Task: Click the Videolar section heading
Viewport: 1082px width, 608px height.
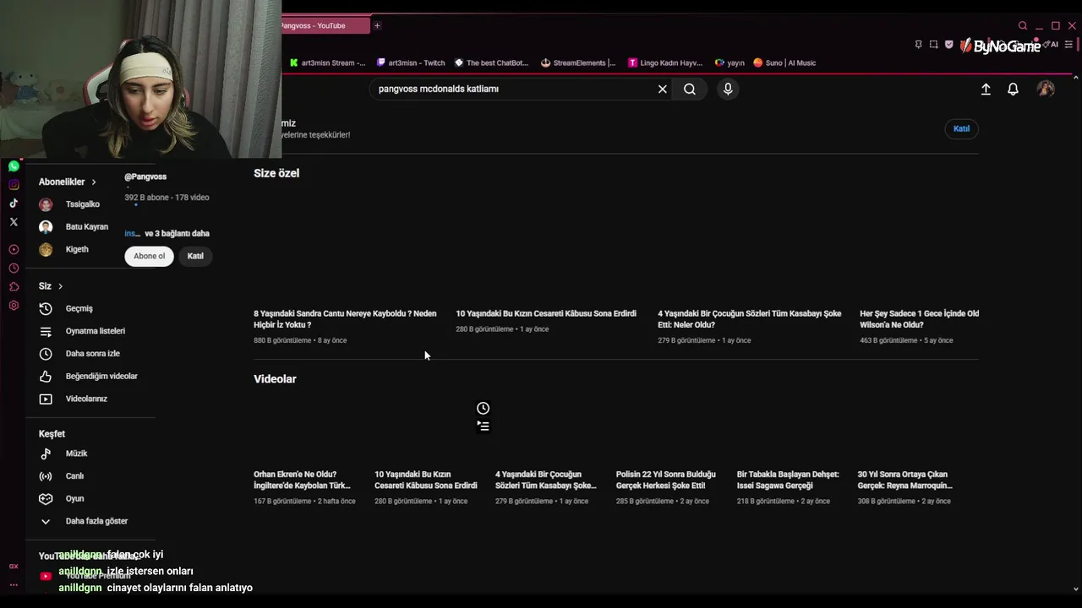Action: 275,379
